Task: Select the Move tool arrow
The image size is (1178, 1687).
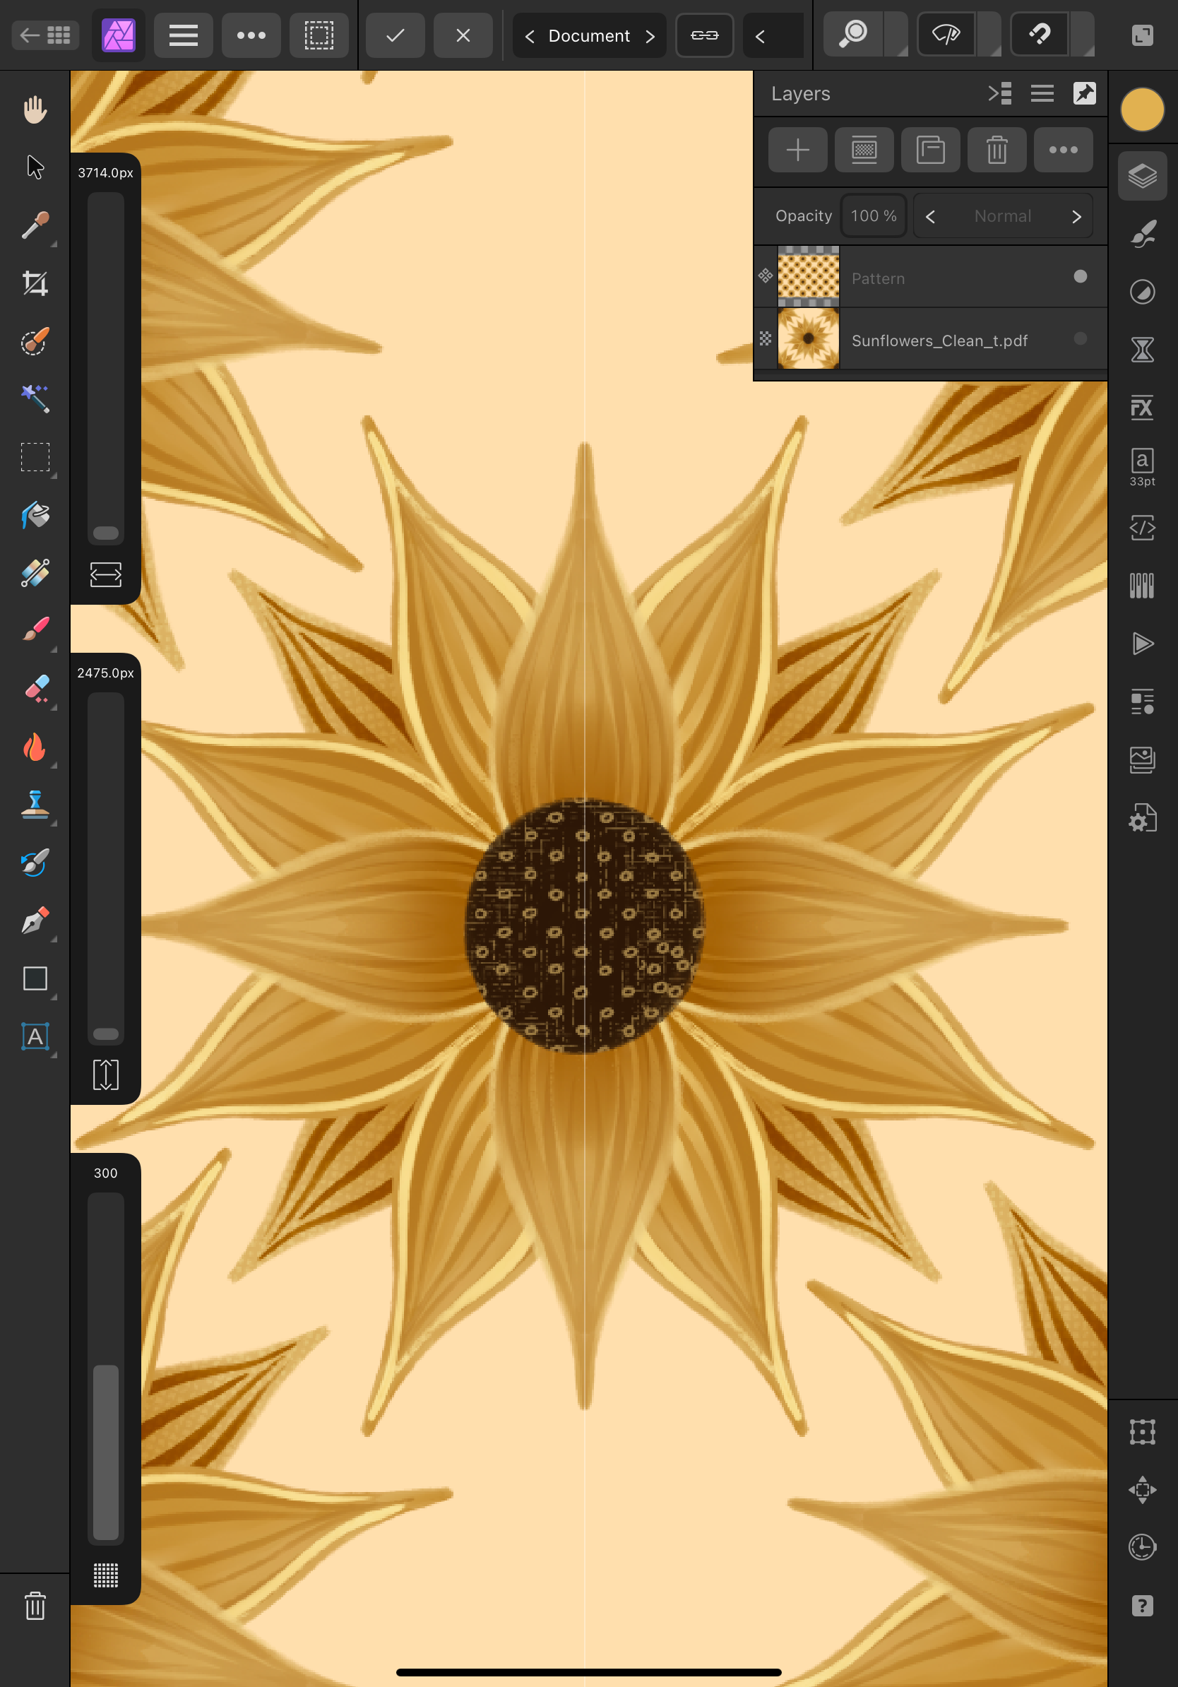Action: pos(35,167)
